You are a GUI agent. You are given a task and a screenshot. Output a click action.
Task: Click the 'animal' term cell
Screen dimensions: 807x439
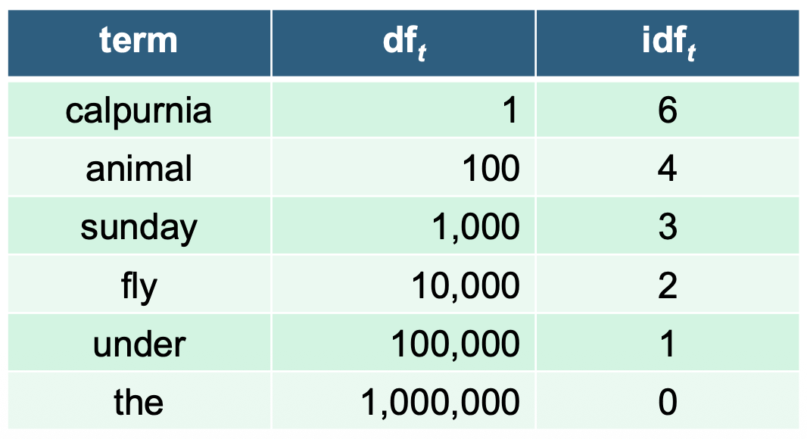point(139,168)
